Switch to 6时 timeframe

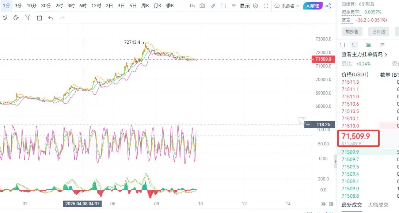click(83, 5)
